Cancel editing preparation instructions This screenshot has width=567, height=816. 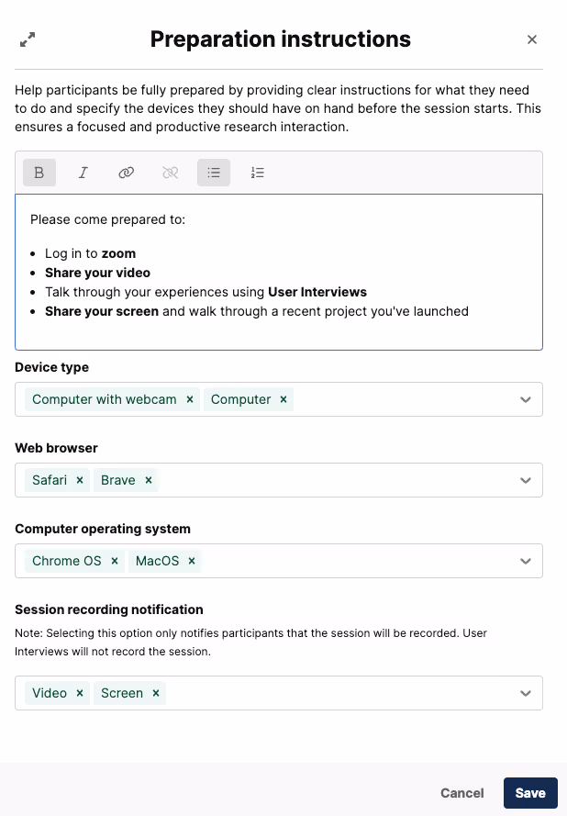click(x=462, y=793)
